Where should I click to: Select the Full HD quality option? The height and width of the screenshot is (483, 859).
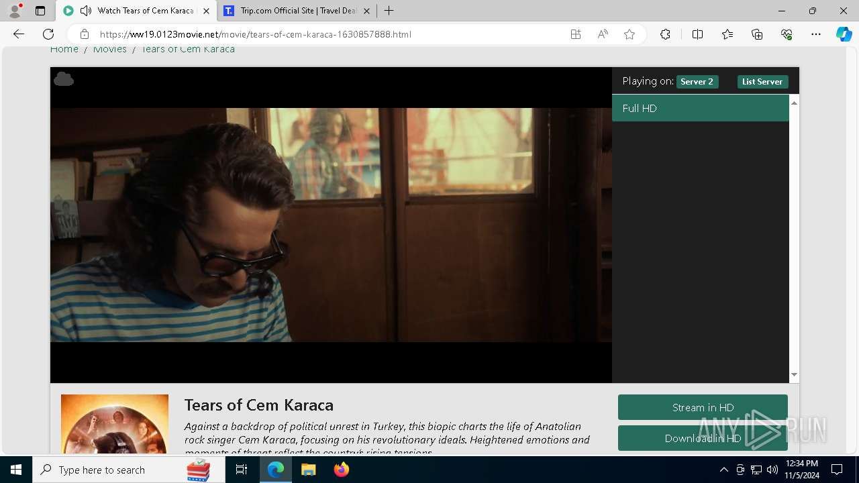pyautogui.click(x=700, y=108)
